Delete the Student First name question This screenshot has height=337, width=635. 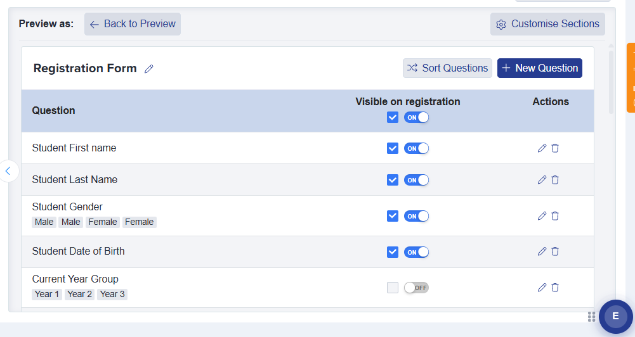point(555,148)
